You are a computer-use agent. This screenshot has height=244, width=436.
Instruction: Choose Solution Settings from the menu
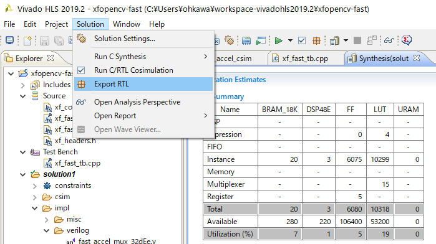pyautogui.click(x=143, y=39)
